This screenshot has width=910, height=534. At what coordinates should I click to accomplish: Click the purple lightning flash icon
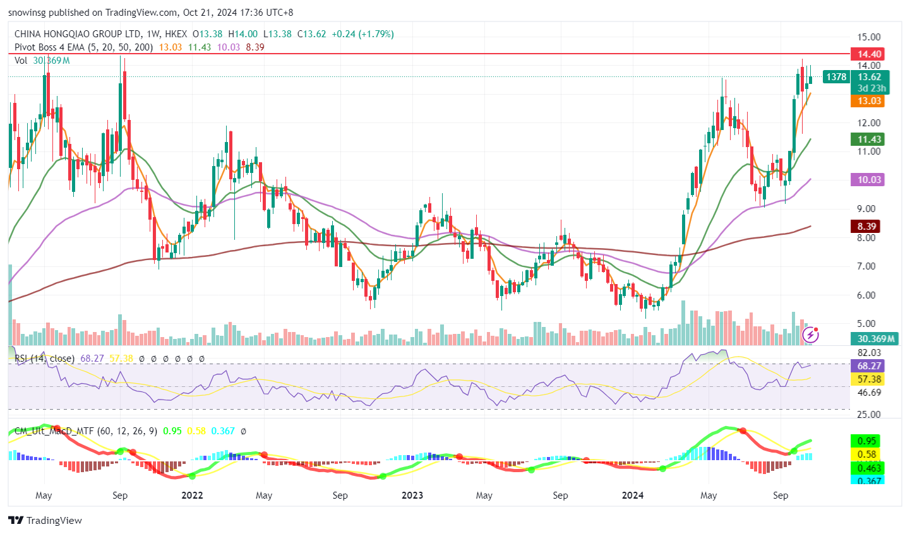click(x=810, y=335)
